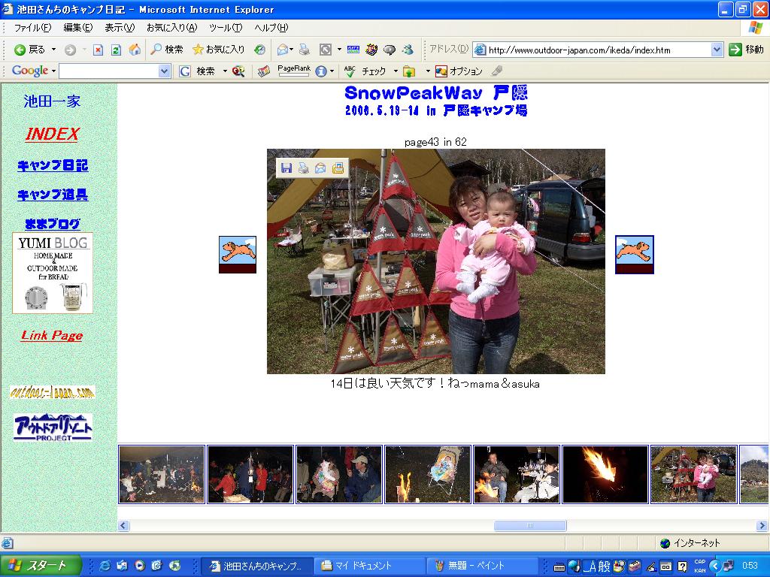Open Google toolbar オプション options
770x577 pixels.
pyautogui.click(x=459, y=71)
